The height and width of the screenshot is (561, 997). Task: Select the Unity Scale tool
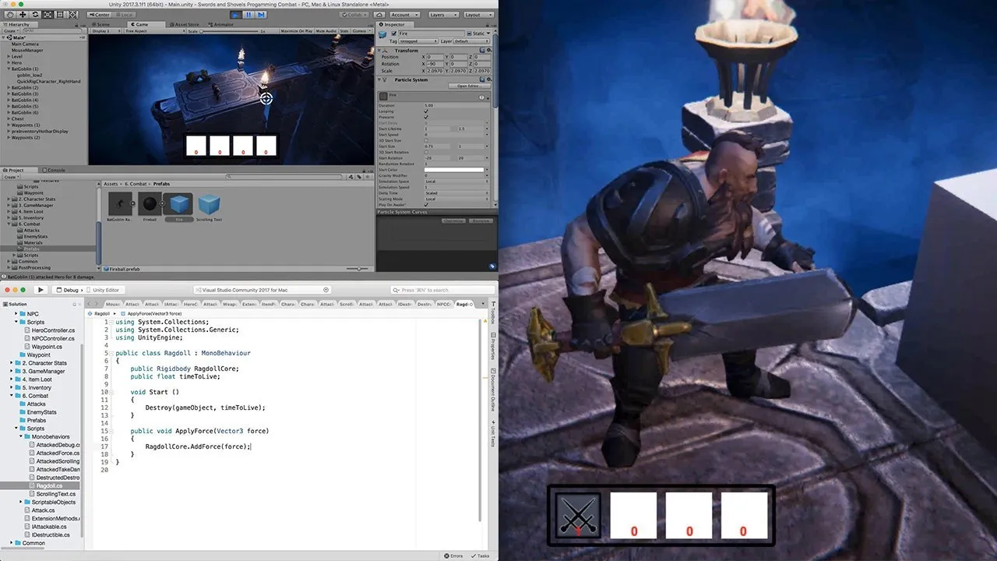[x=48, y=14]
